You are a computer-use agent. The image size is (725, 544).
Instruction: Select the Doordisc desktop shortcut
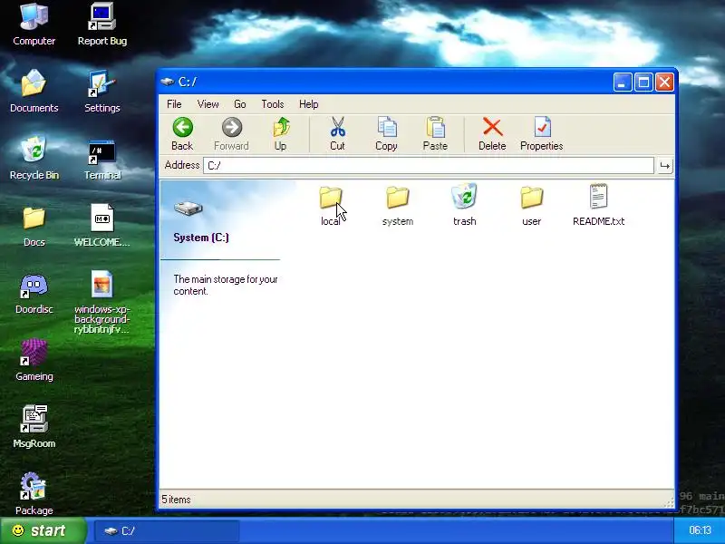[34, 294]
